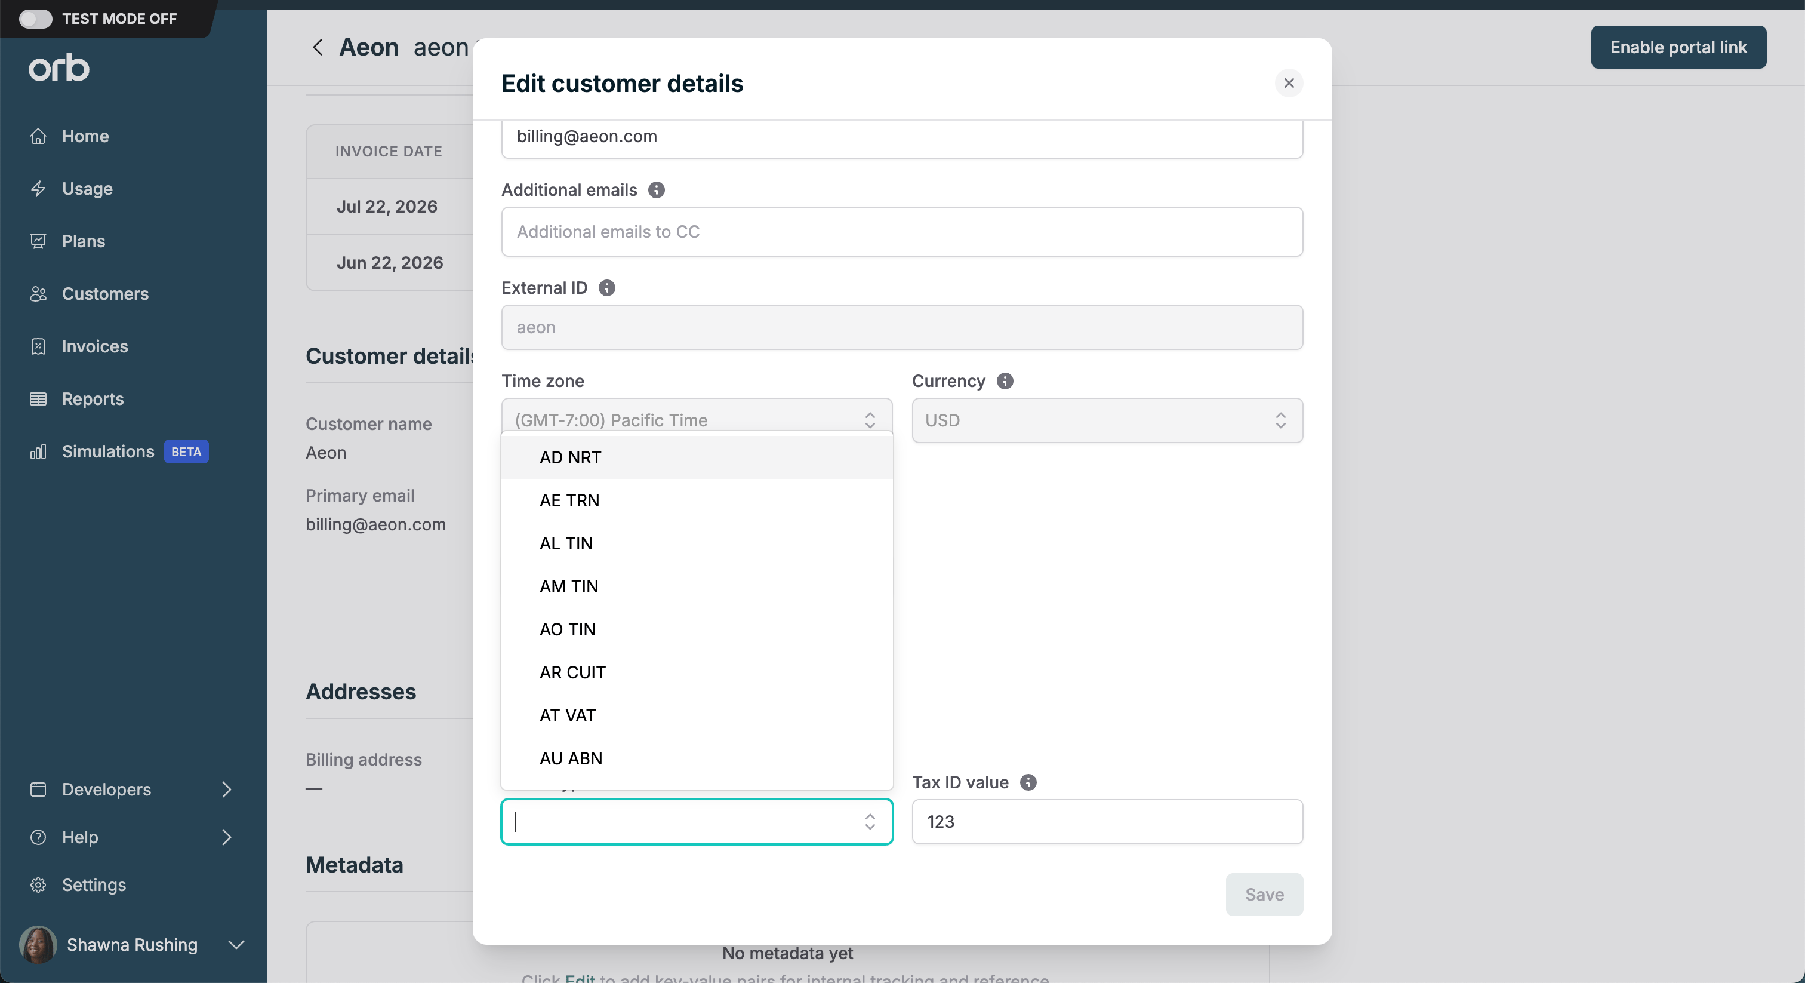Choose AL TIN tax type
Screen dimensions: 1805x983
[x=697, y=543]
